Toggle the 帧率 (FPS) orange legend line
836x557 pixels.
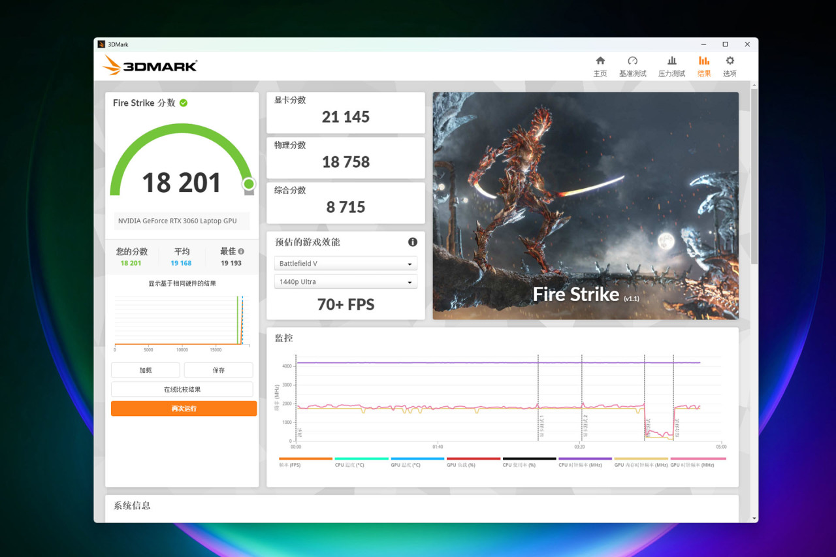point(305,462)
